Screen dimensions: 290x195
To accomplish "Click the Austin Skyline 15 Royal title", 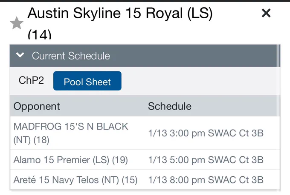I will (120, 13).
